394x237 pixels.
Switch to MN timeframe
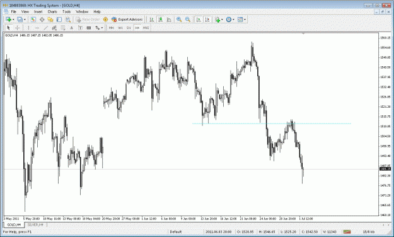click(x=112, y=28)
